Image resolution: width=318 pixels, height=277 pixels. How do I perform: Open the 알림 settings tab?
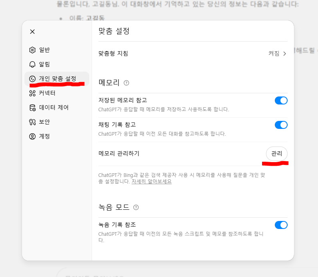coord(57,64)
